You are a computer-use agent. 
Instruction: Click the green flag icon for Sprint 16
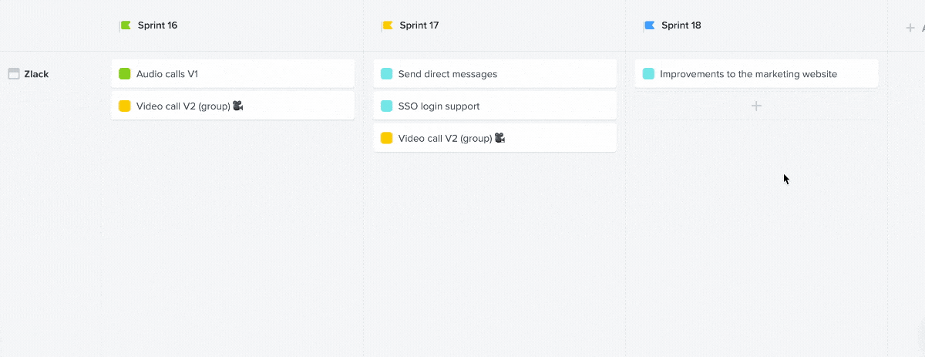pyautogui.click(x=126, y=25)
